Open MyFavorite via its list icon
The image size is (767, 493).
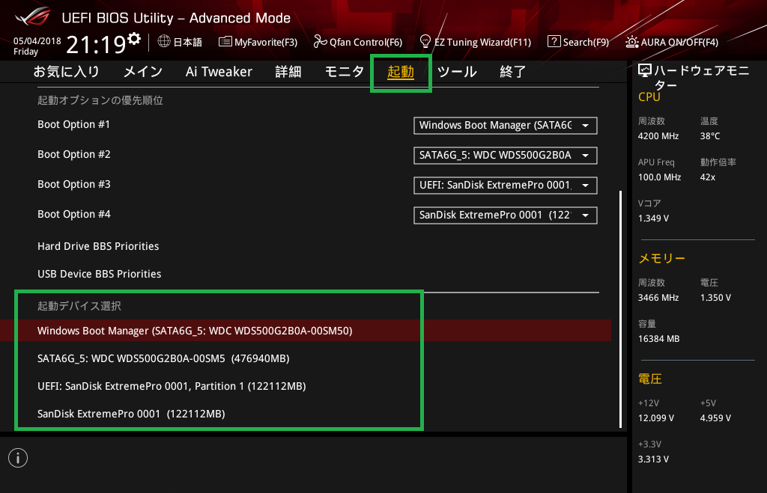[225, 42]
